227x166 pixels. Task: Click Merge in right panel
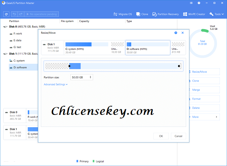tap(204, 90)
